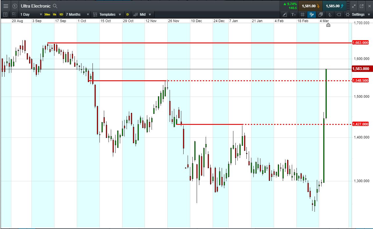Click the 9.74% price change indicator
373x229 pixels.
point(290,4)
